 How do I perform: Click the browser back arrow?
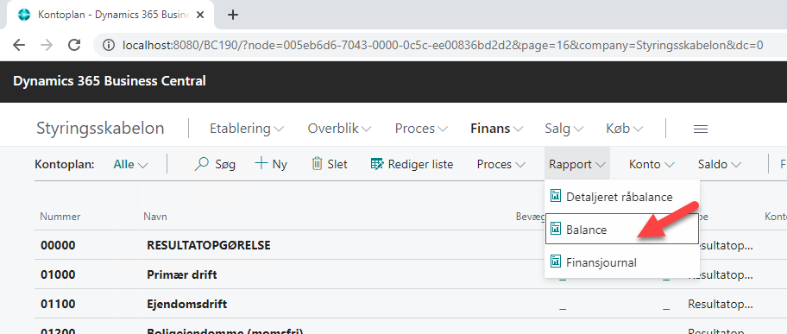click(x=19, y=45)
